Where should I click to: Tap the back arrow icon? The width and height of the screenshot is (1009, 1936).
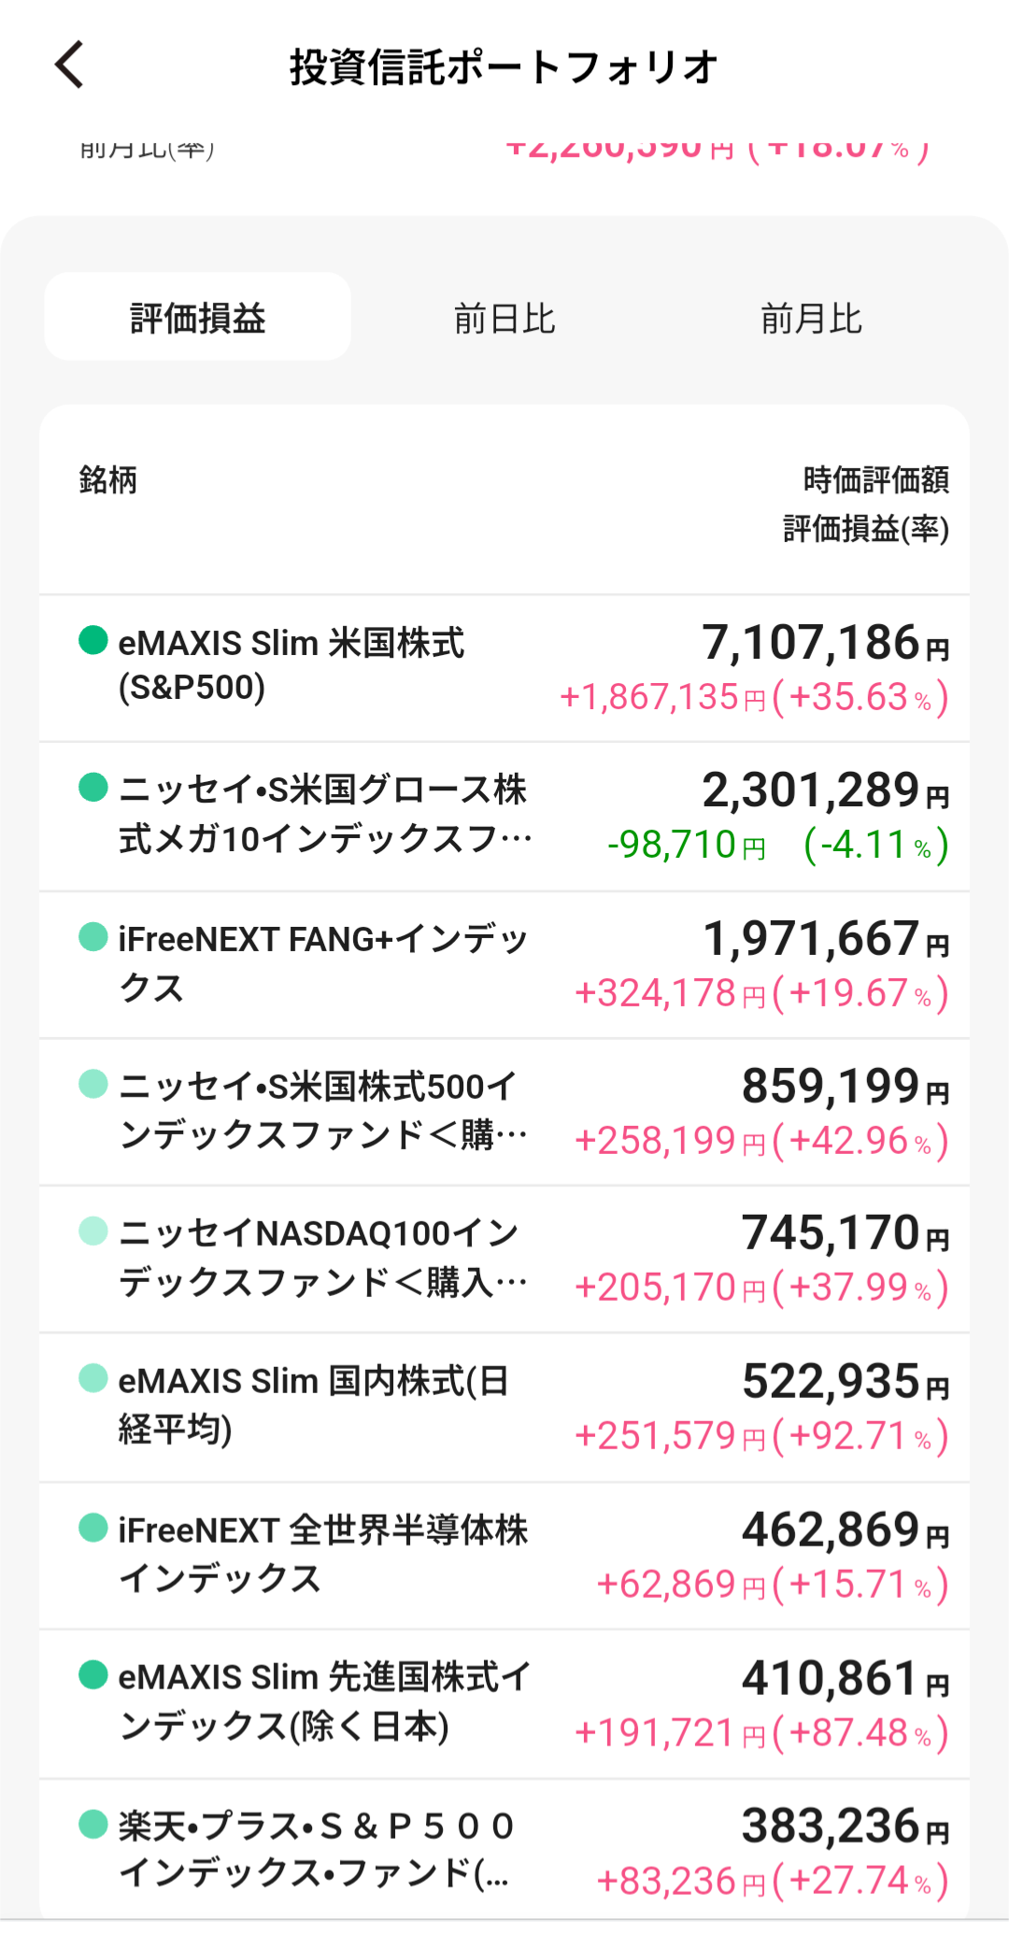point(70,64)
